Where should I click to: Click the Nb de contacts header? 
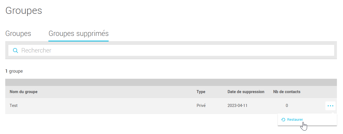pyautogui.click(x=287, y=92)
